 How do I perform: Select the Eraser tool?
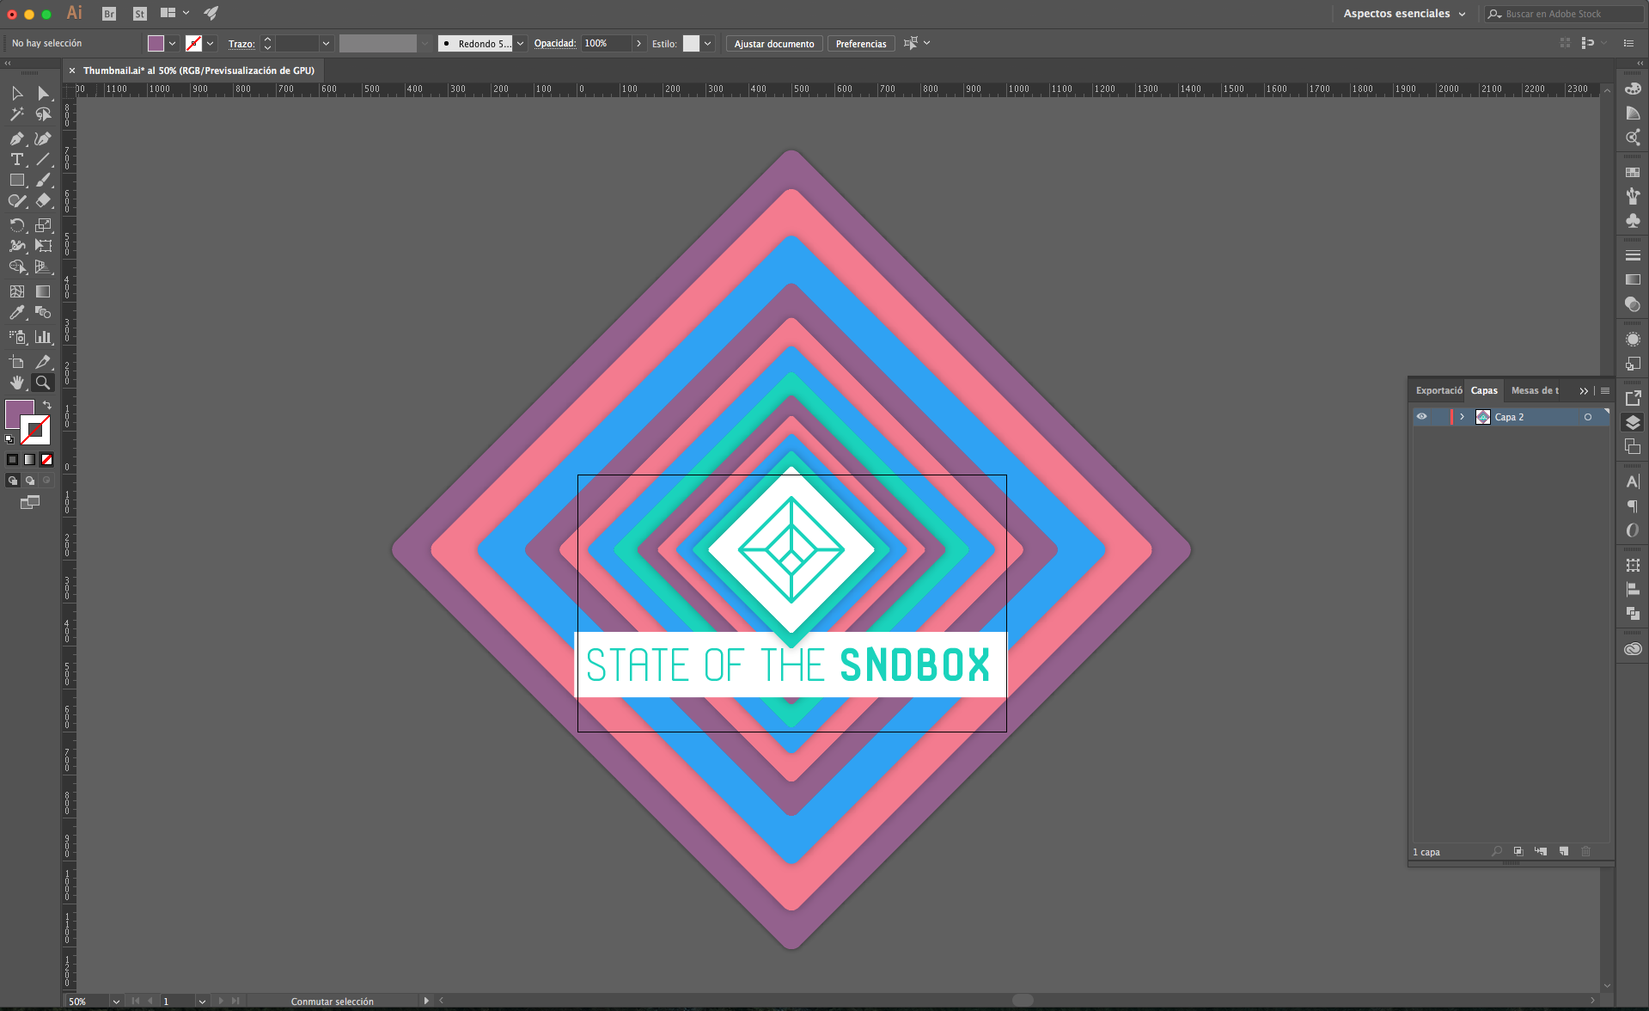coord(43,200)
